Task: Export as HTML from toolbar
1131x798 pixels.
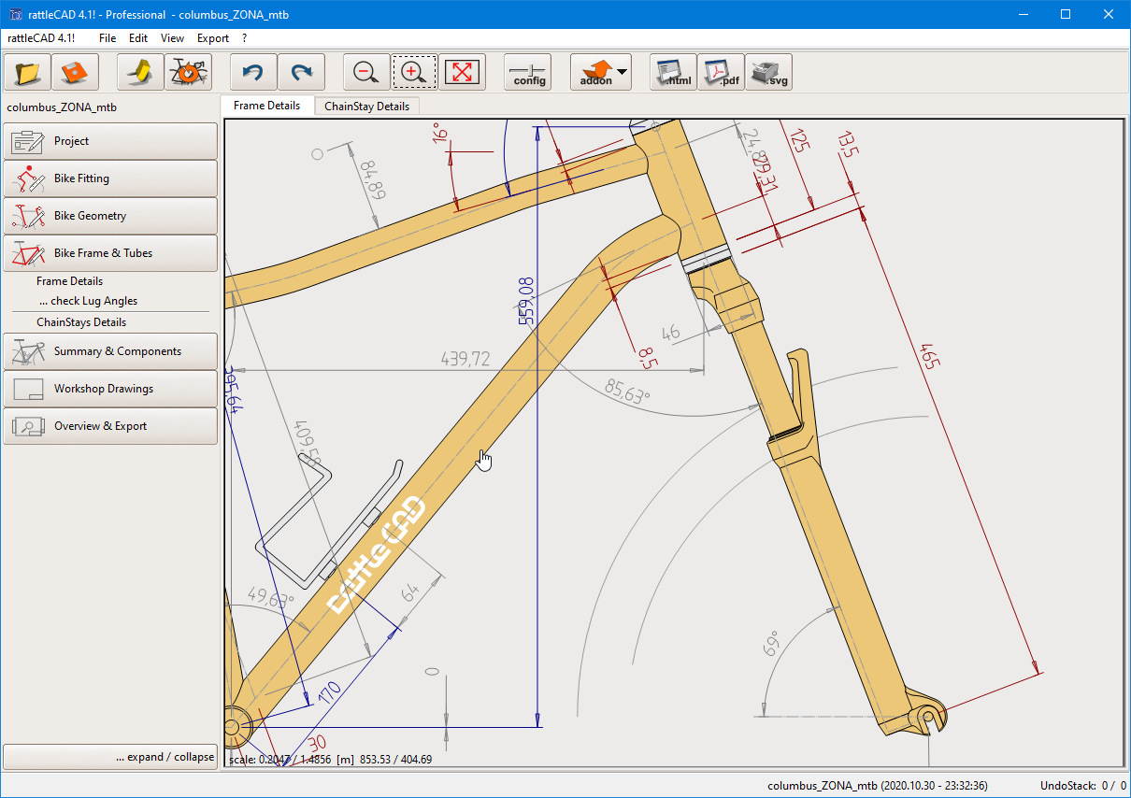Action: [673, 72]
